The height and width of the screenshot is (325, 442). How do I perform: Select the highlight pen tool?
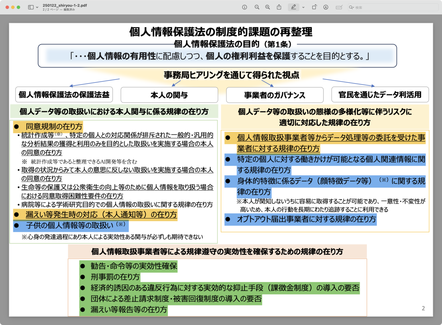pos(294,7)
